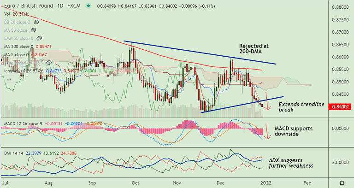Select BB 20 close 2 legend label
The width and height of the screenshot is (354, 188).
tap(17, 22)
